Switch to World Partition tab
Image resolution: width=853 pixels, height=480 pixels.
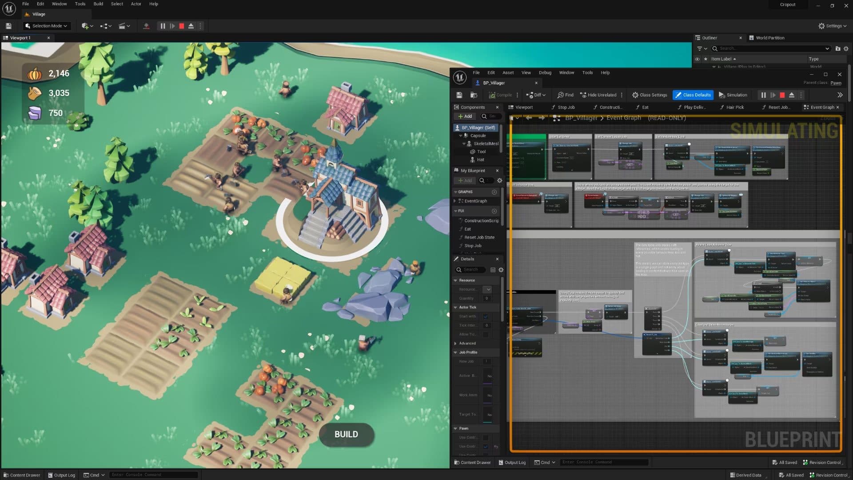pos(767,38)
